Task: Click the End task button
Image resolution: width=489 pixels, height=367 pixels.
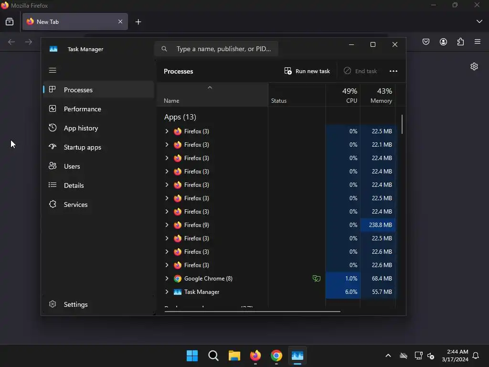Action: pos(361,71)
